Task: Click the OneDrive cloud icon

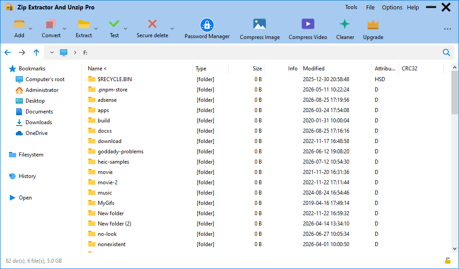Action: [x=19, y=133]
